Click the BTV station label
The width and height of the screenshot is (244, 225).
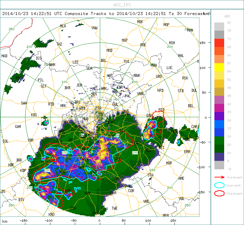click(x=21, y=200)
